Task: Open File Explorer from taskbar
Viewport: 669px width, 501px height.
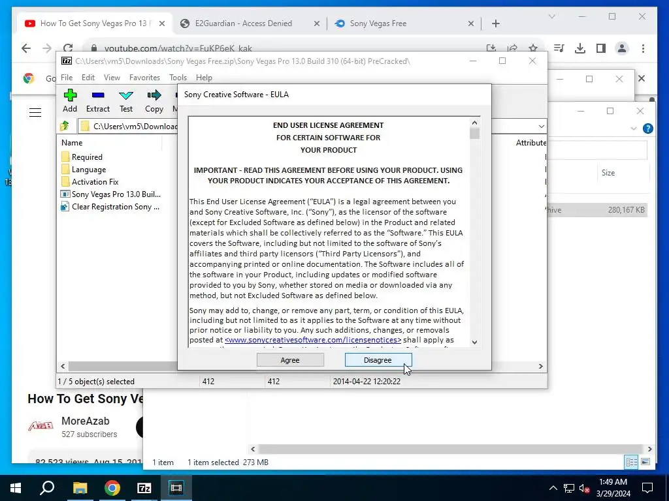Action: 80,488
